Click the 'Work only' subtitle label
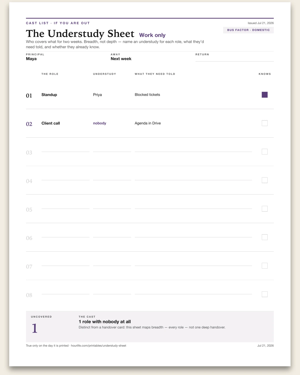Screen dimensions: 300x375 (152, 35)
